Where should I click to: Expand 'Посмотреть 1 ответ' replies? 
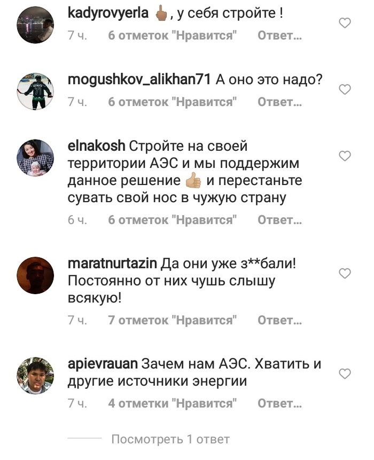tap(170, 439)
